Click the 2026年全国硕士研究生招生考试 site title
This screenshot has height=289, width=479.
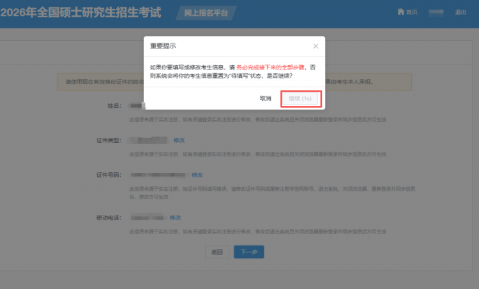pos(81,12)
